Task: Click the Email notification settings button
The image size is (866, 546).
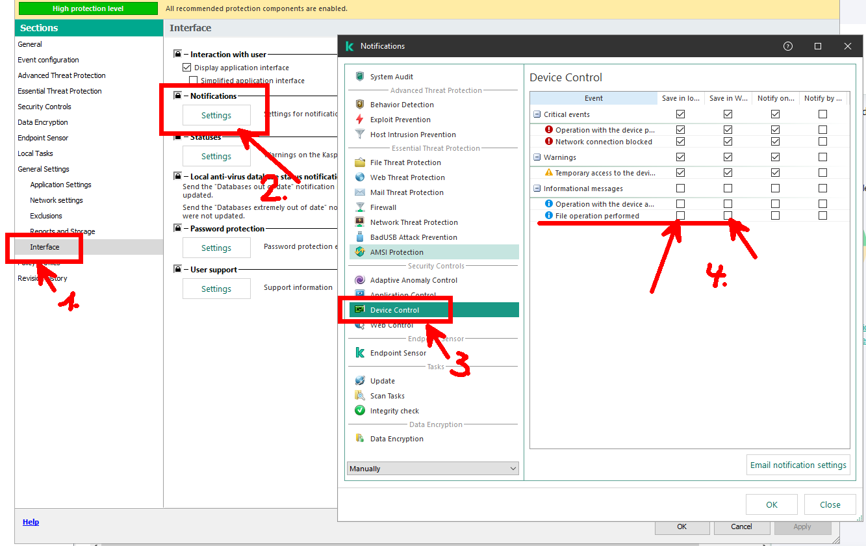Action: (798, 465)
